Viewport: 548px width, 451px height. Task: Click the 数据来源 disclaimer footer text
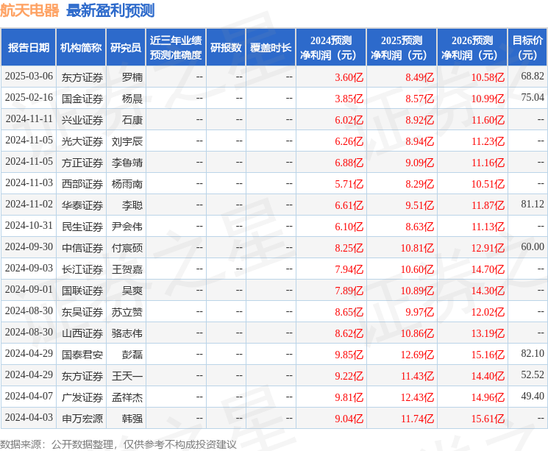pyautogui.click(x=118, y=444)
